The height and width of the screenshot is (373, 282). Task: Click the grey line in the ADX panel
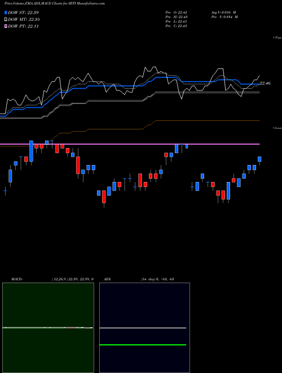point(143,328)
